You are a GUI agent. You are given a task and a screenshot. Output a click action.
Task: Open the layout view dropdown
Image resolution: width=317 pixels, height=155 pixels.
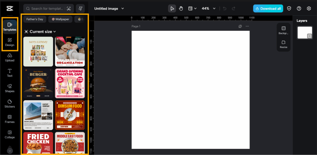[192, 9]
